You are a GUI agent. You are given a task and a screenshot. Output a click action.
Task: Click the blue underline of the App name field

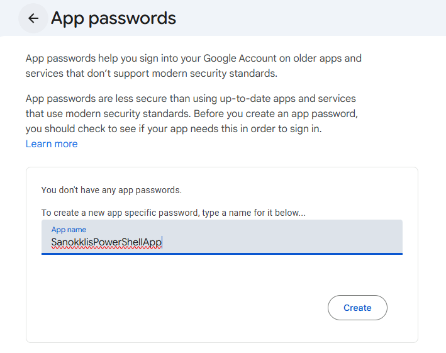pyautogui.click(x=221, y=254)
